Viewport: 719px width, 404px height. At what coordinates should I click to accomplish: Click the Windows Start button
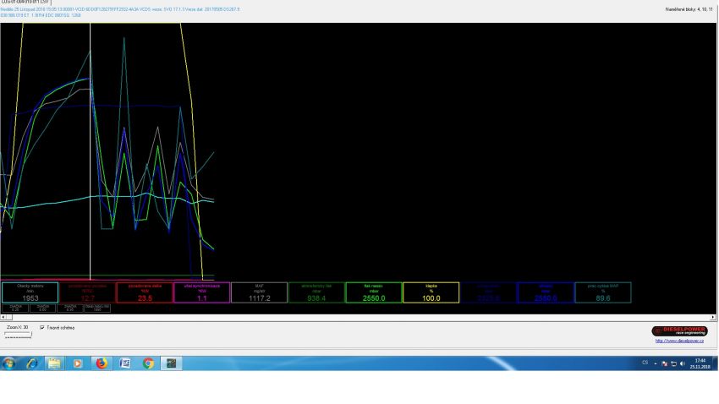(10, 363)
